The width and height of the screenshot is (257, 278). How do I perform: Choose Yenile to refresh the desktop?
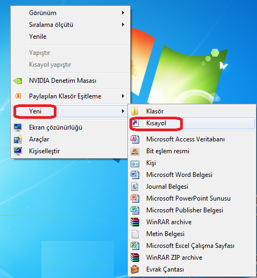click(x=70, y=37)
